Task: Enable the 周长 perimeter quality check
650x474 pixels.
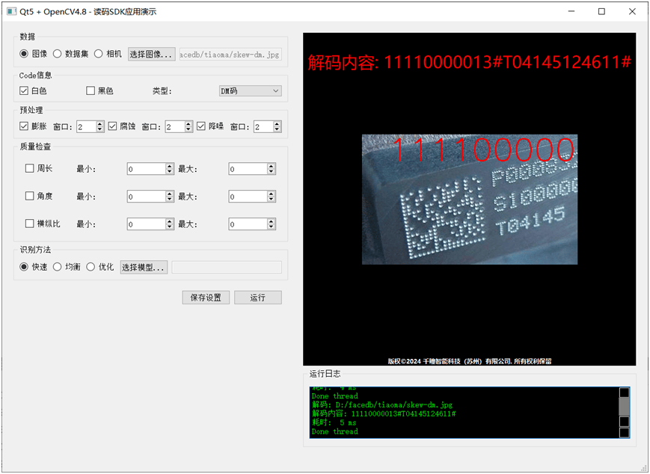Action: [29, 168]
